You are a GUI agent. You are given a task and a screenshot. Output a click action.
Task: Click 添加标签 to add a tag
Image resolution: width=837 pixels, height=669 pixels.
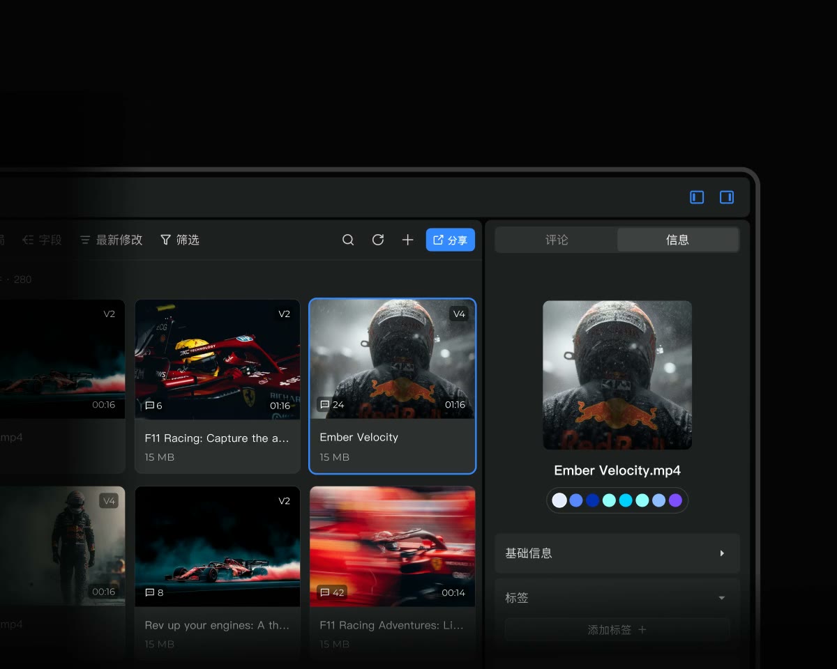click(x=617, y=630)
